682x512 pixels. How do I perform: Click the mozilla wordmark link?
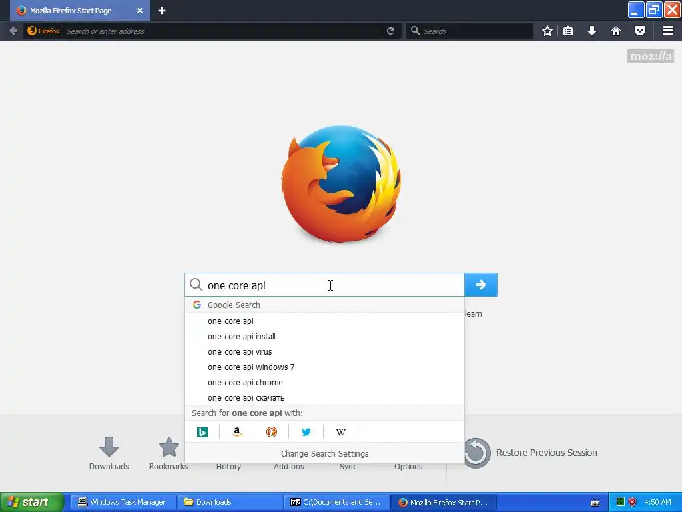[x=651, y=56]
